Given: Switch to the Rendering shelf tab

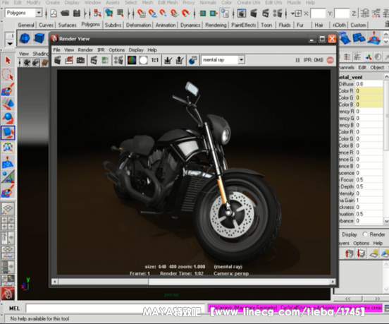Looking at the screenshot, I should (x=216, y=25).
